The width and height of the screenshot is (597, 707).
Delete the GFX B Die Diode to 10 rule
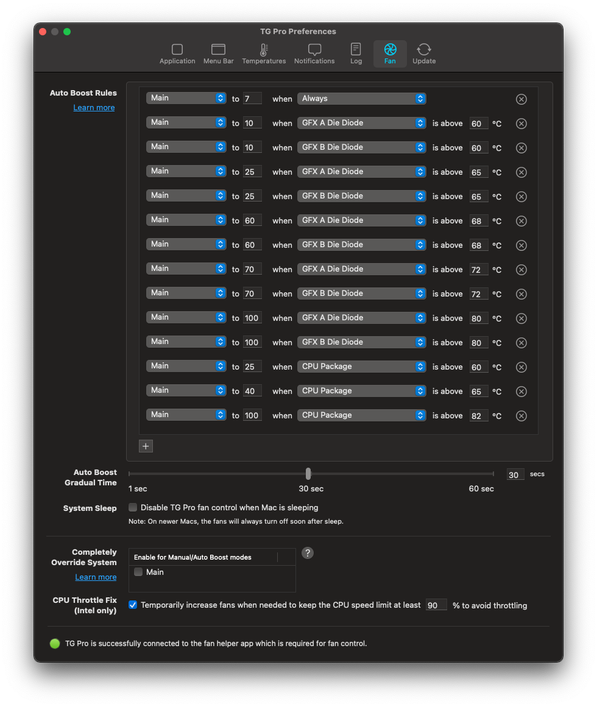coord(521,148)
